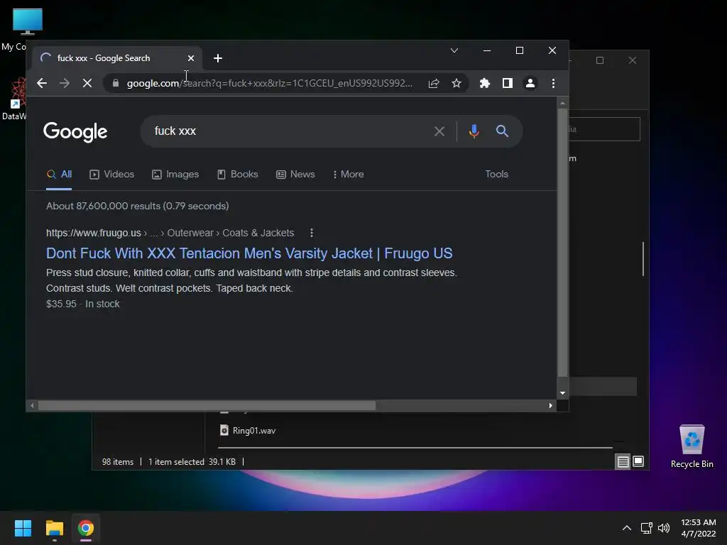Open the Varsity Jacket Fruugo US result link
The height and width of the screenshot is (545, 727).
(x=249, y=253)
